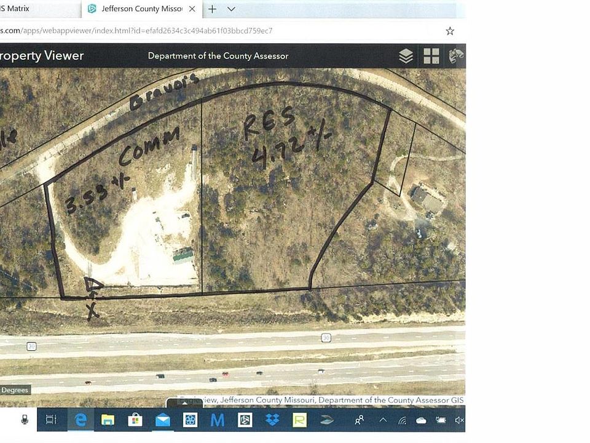Screen dimensions: 590x443
Task: Open the network Wi-Fi status icon
Action: coord(403,420)
